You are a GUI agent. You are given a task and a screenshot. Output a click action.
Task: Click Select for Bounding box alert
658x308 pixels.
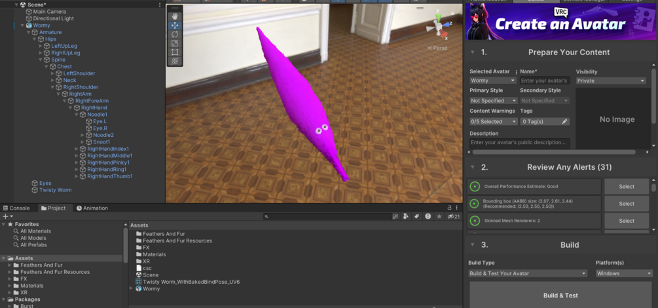(x=627, y=204)
